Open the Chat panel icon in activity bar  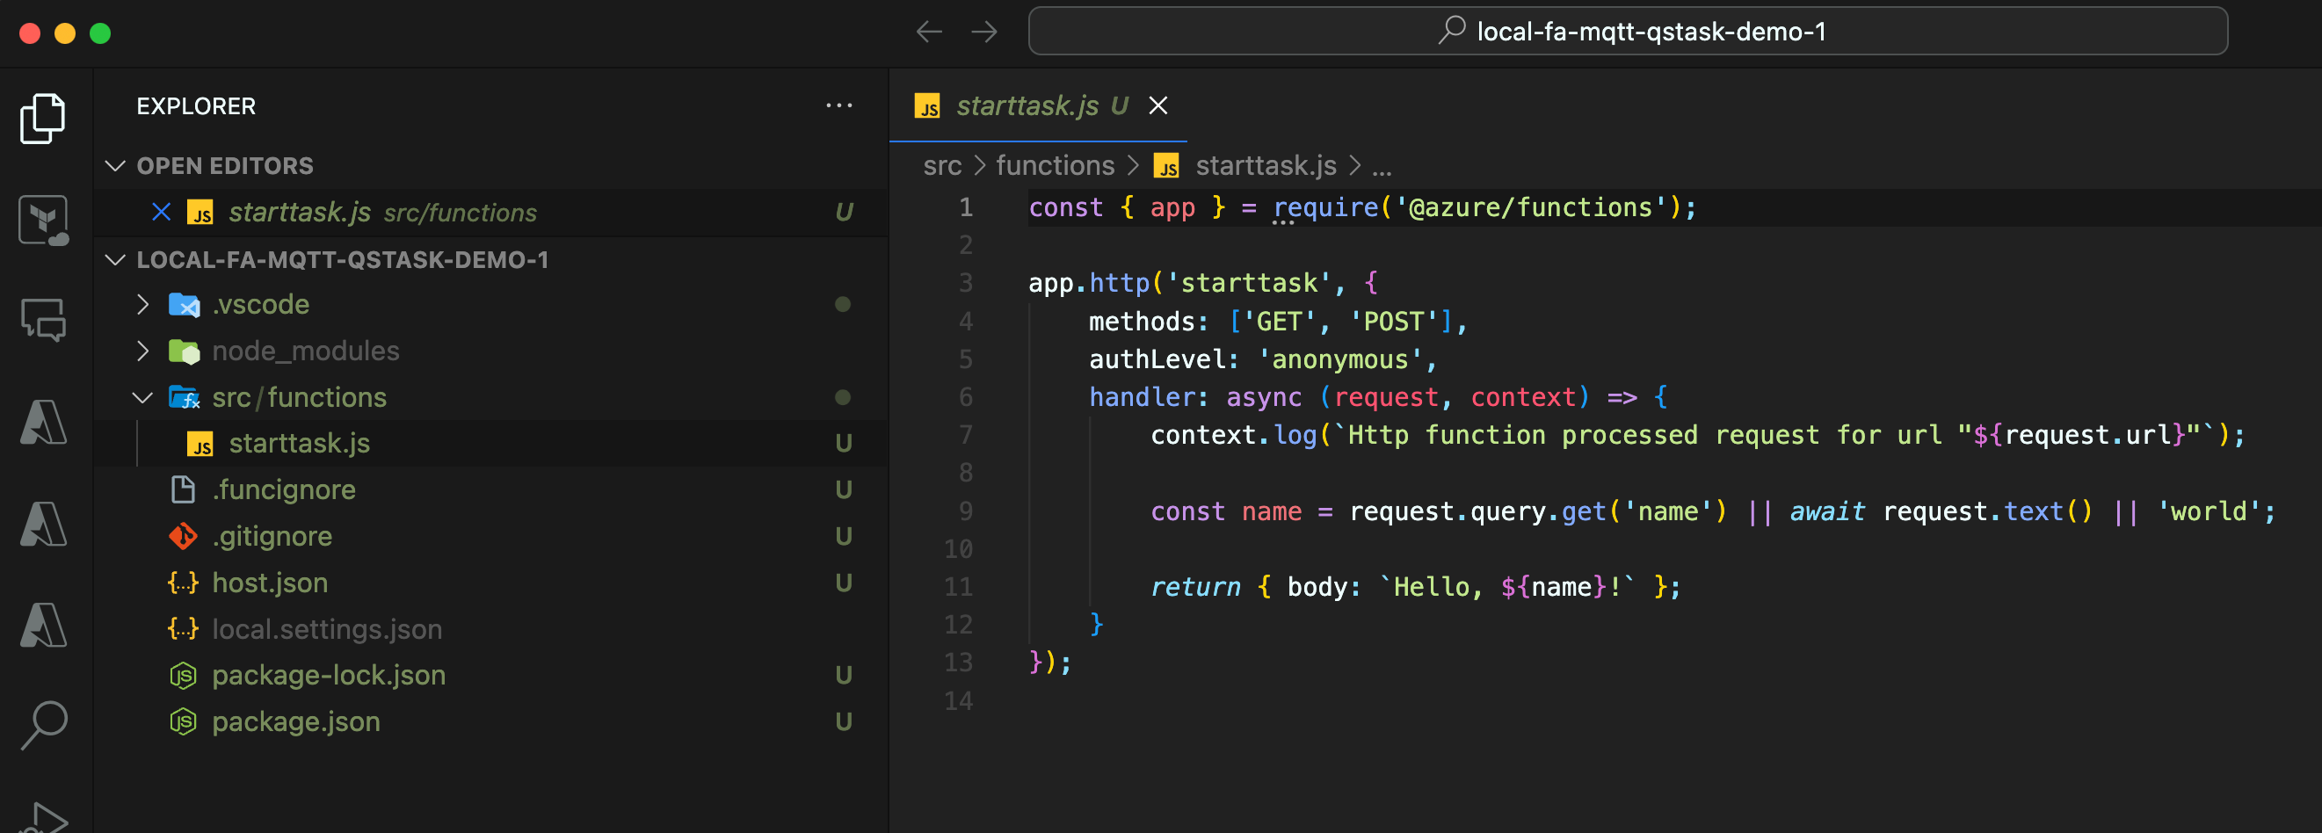[x=43, y=320]
